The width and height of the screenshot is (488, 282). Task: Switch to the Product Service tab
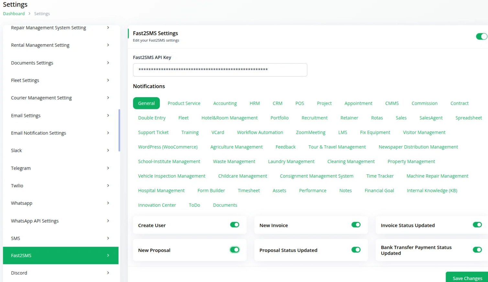pyautogui.click(x=184, y=103)
